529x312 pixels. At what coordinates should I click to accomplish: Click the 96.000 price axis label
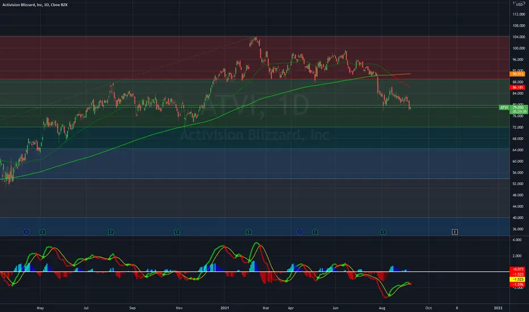tap(519, 60)
